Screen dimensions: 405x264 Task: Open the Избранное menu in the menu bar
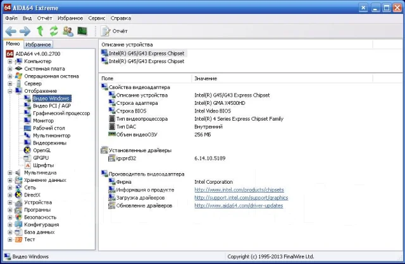tap(70, 18)
